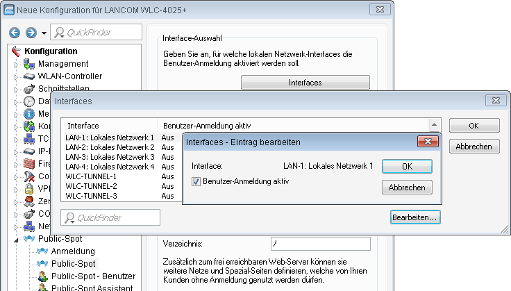Collapse the Public-Spot tree node
This screenshot has height=291, width=511.
coord(17,239)
